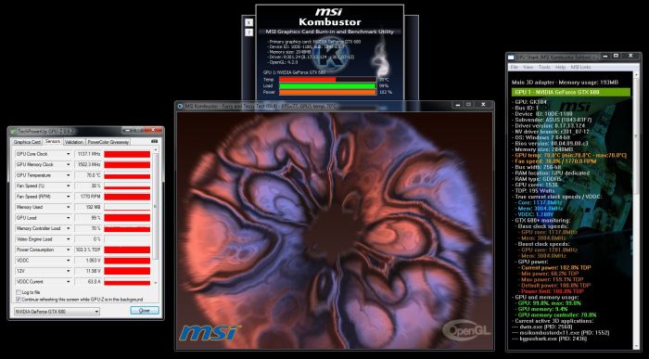This screenshot has height=359, width=649.
Task: Open the Help menu in GPU Shark
Action: coord(560,67)
